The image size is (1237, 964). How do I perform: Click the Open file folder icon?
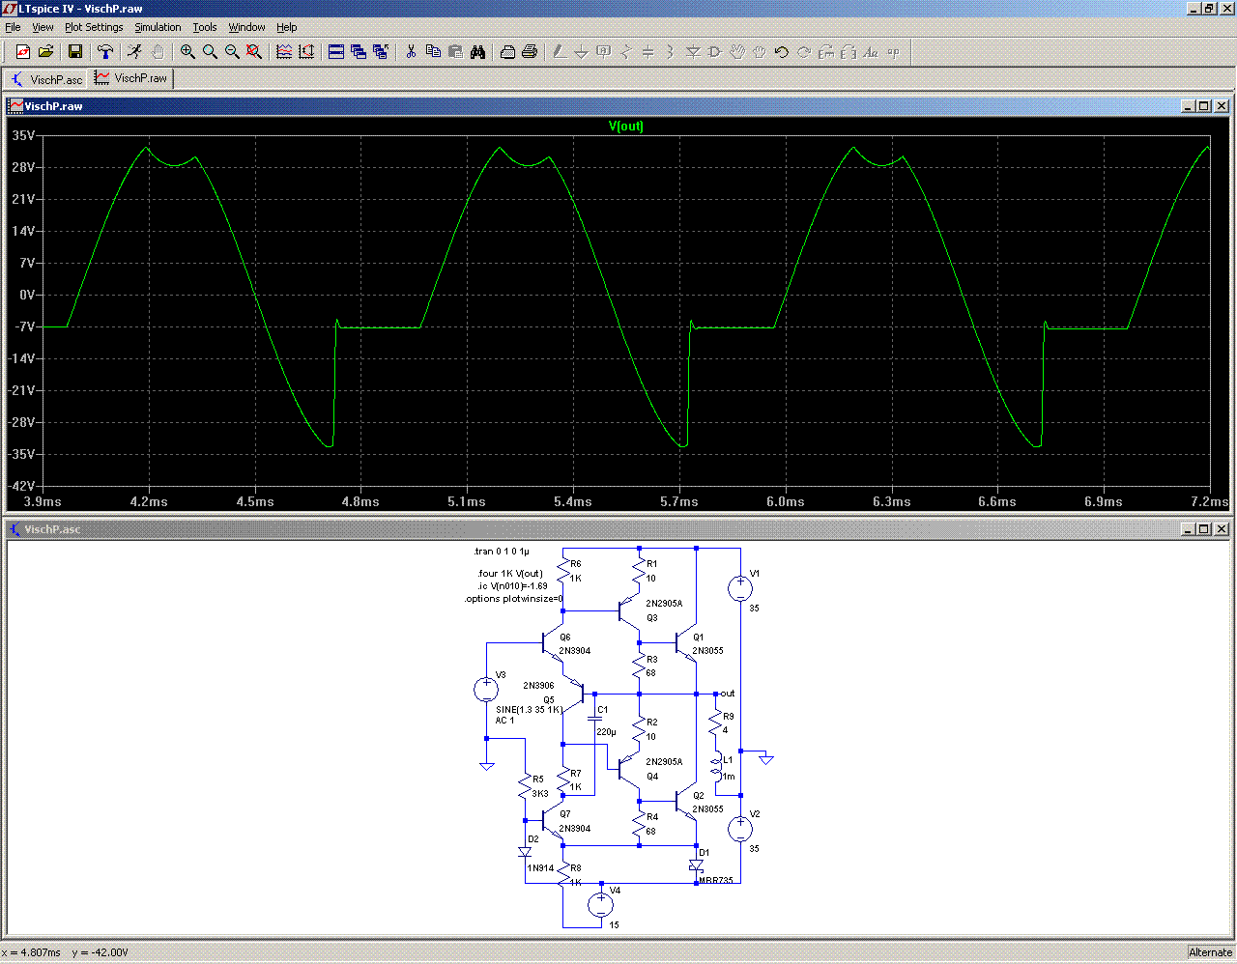(x=45, y=52)
